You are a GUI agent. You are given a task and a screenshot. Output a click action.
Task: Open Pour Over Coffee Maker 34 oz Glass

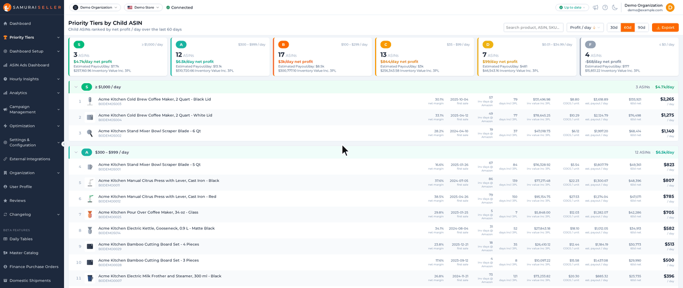coord(148,212)
